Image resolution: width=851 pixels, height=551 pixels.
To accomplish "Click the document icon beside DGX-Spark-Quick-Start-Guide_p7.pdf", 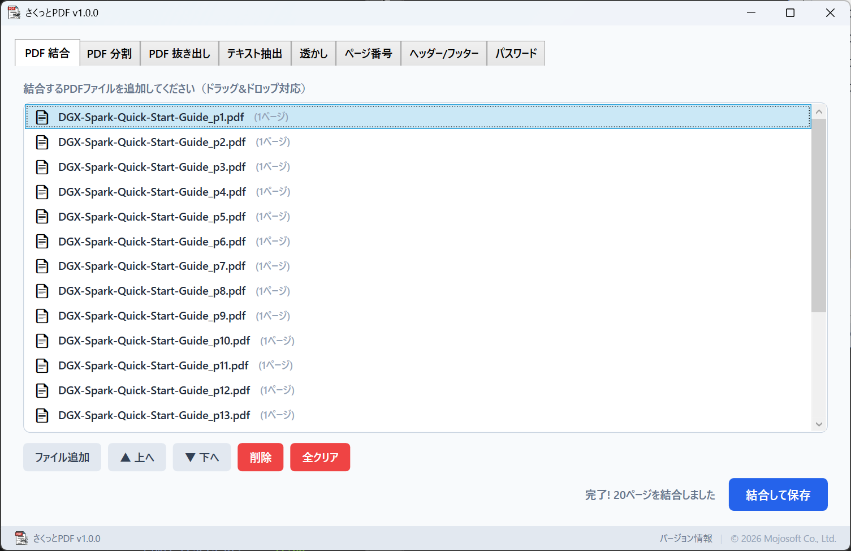I will (42, 266).
